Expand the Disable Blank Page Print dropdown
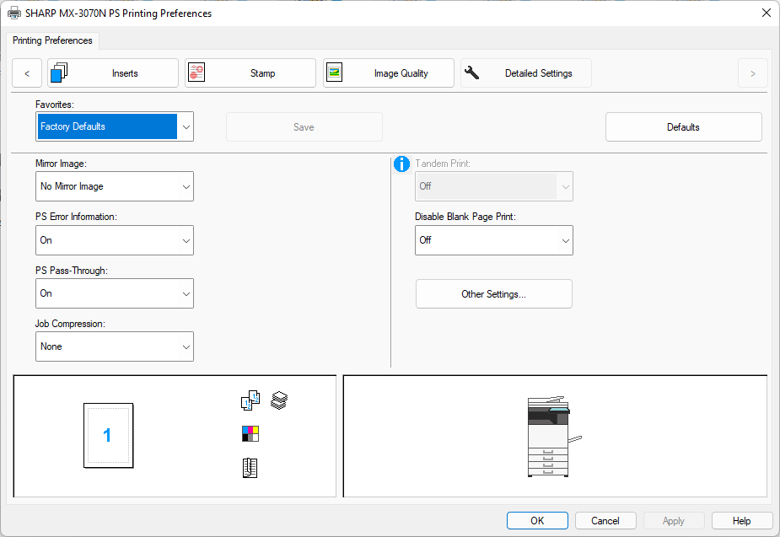 [493, 240]
